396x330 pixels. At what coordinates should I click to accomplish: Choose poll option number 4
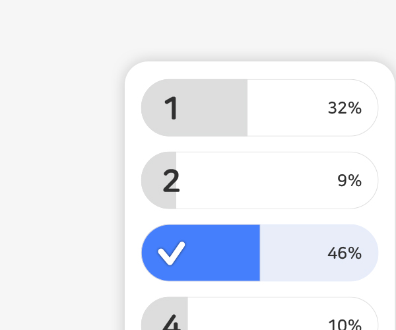coord(259,314)
